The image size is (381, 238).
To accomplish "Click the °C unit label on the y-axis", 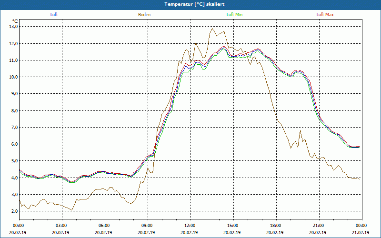I will [15, 21].
